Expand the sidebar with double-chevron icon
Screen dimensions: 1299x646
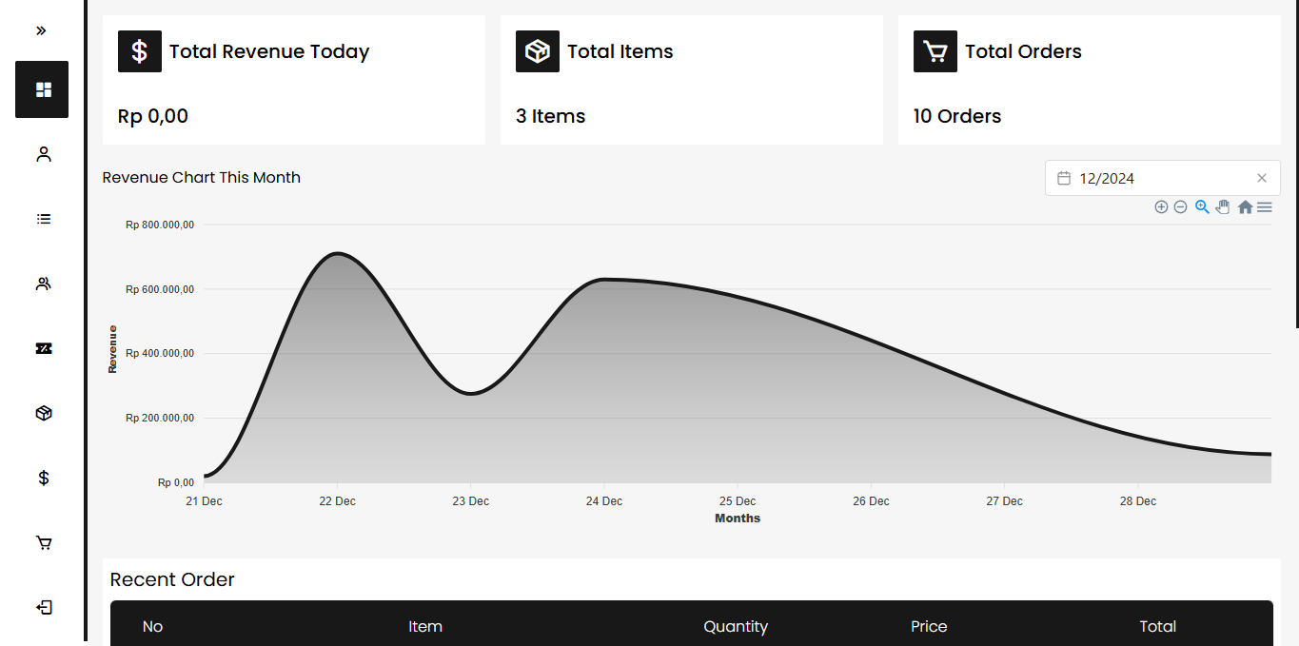[x=41, y=30]
